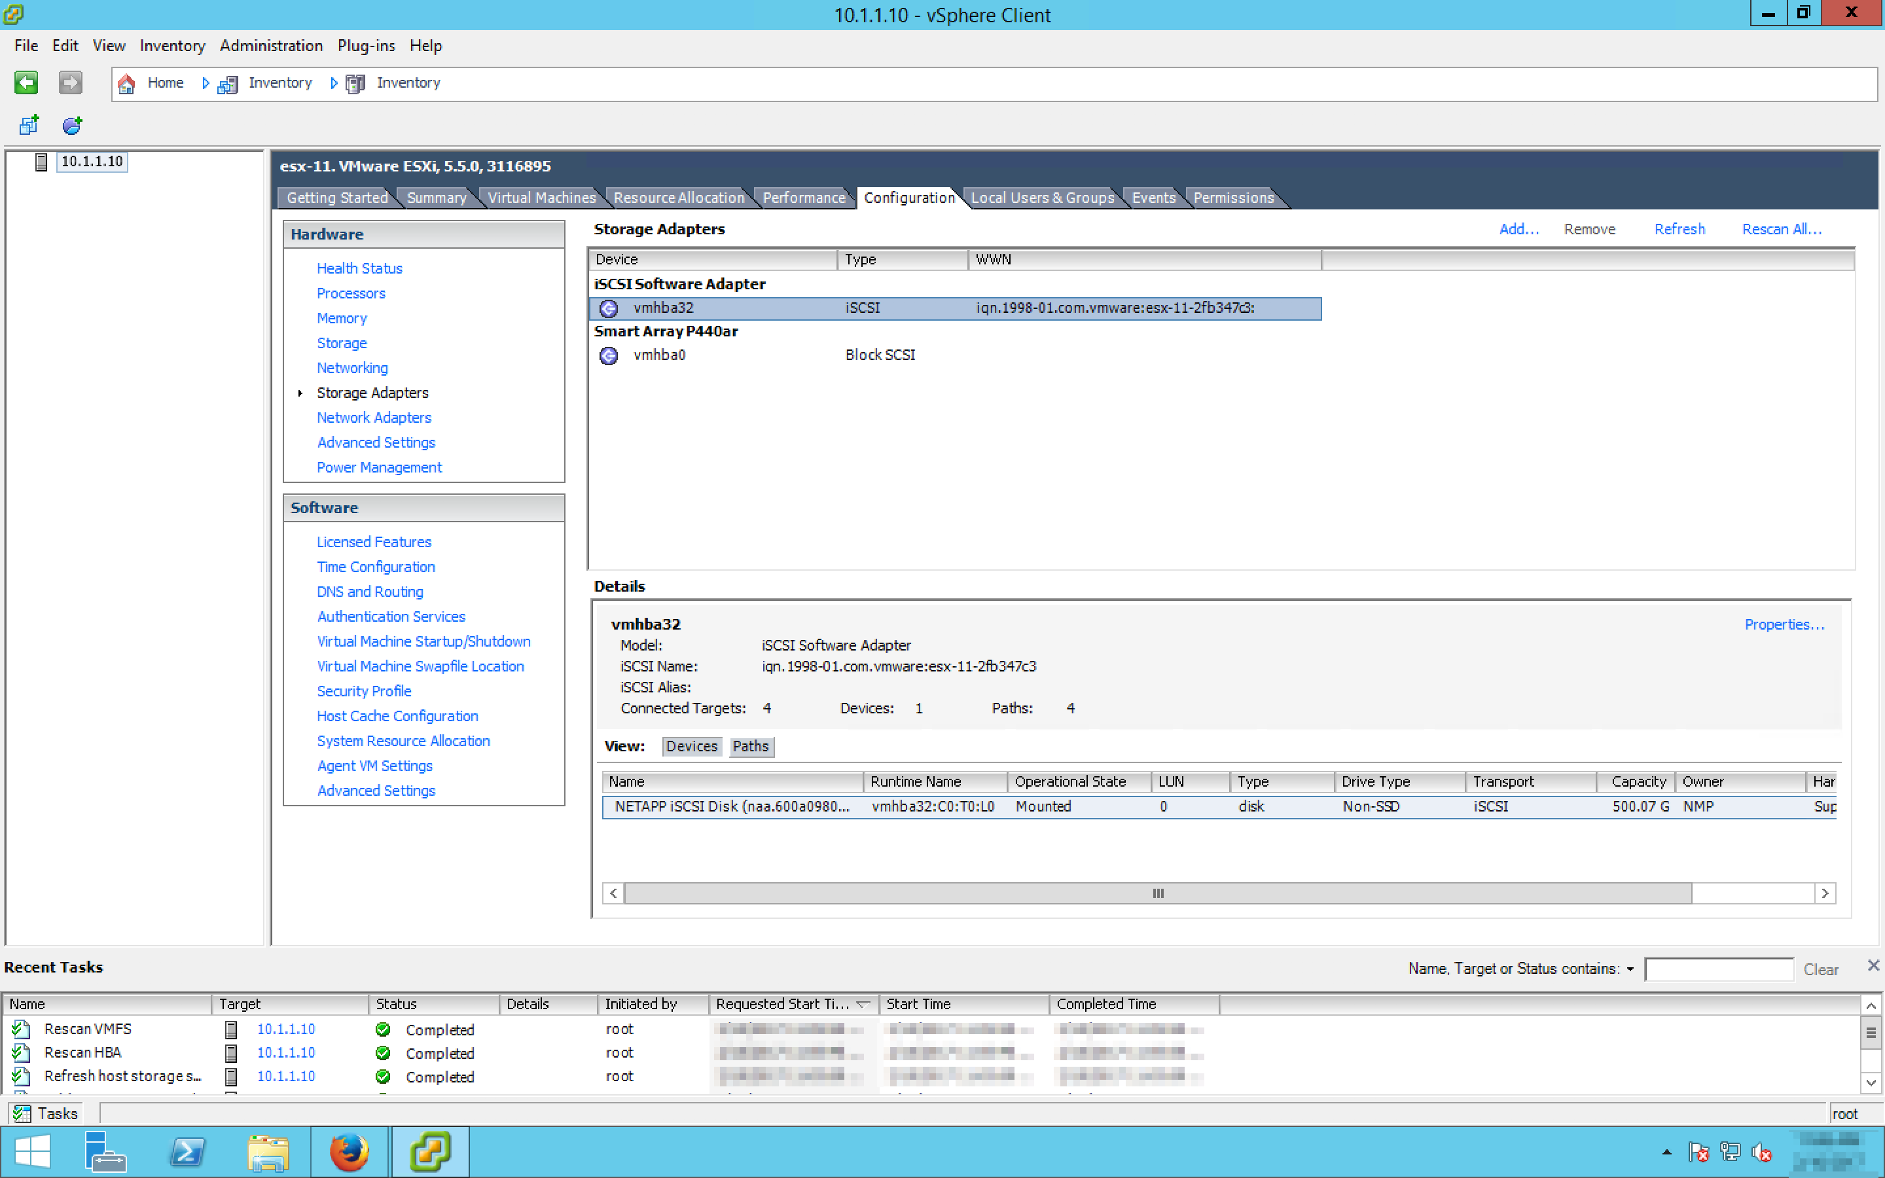Toggle the Devices view button

[691, 746]
